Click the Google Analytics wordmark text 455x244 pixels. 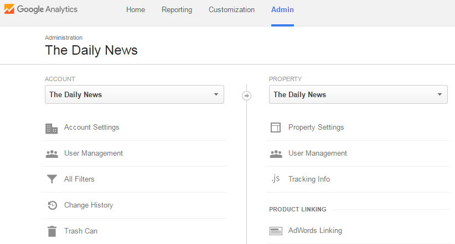coord(47,9)
